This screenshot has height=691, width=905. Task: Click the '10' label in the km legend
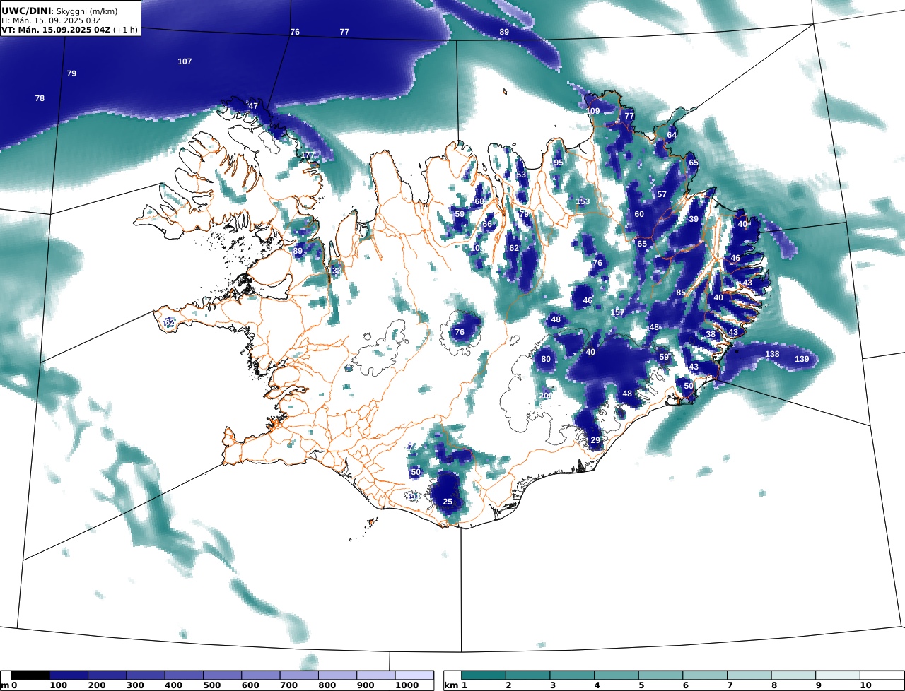[x=865, y=685]
